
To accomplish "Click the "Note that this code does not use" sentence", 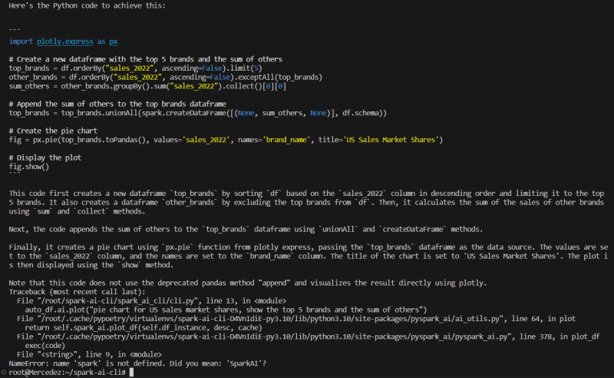I will (248, 283).
